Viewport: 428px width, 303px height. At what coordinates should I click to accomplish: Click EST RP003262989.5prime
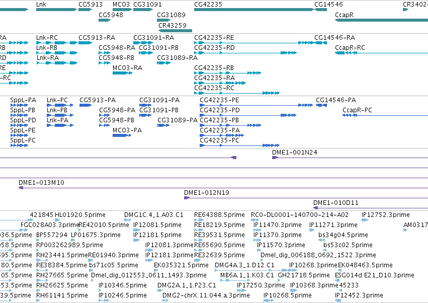coord(69,245)
